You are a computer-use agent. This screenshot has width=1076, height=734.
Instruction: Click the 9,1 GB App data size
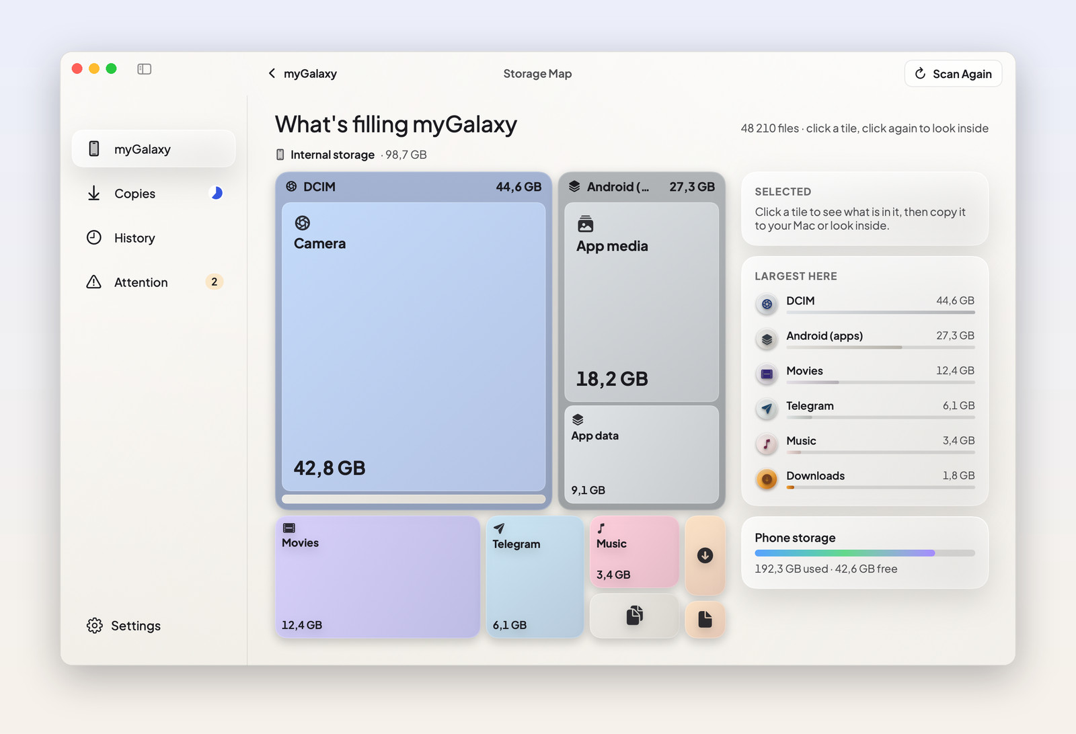point(588,491)
